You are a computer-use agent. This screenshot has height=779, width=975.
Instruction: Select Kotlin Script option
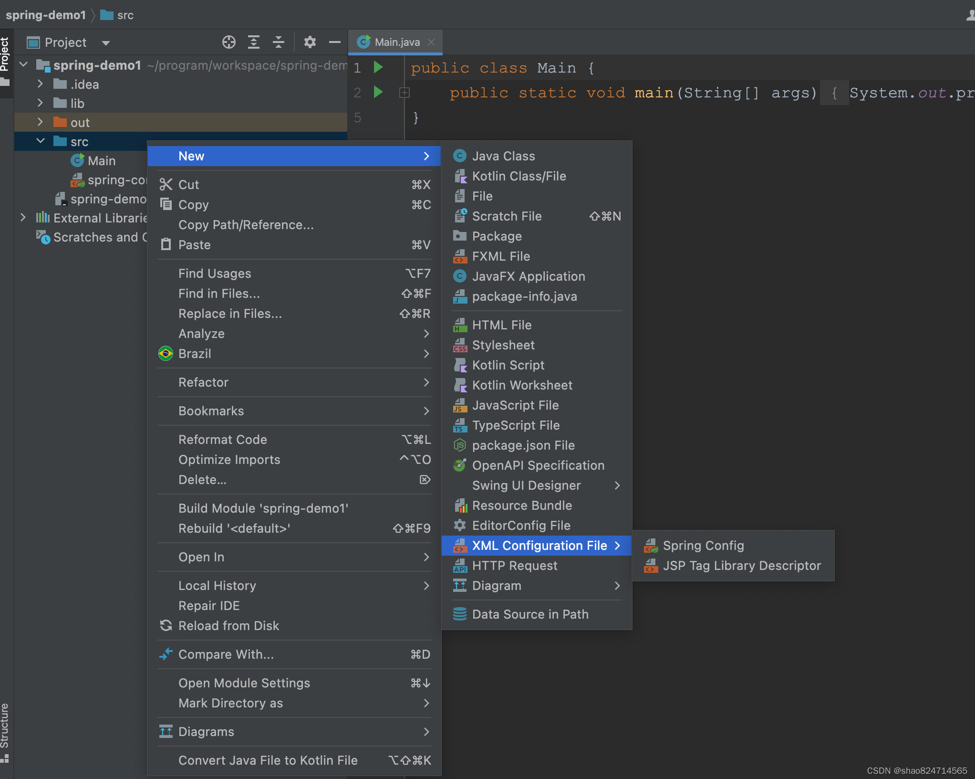pos(537,365)
